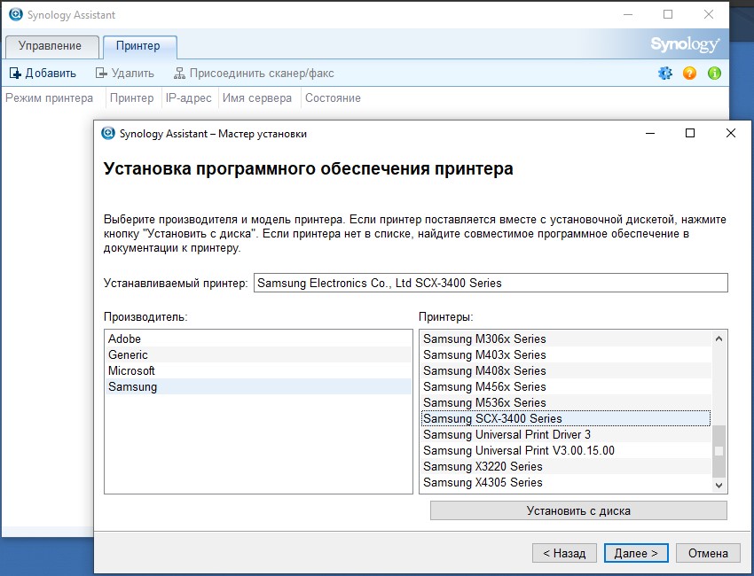Click Добавить to add a printer
The width and height of the screenshot is (754, 576).
click(43, 73)
